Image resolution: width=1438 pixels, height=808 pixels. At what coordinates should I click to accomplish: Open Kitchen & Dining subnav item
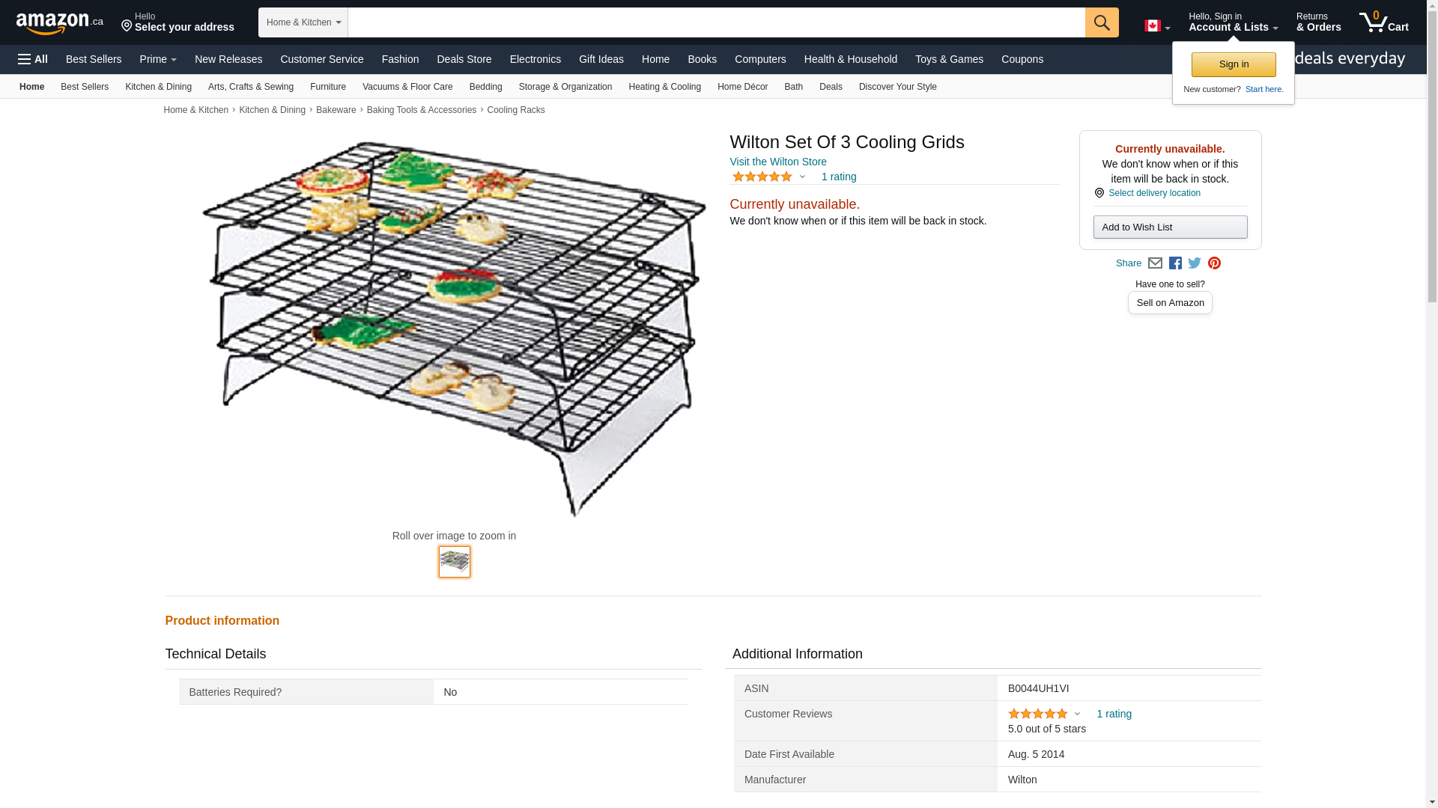158,87
